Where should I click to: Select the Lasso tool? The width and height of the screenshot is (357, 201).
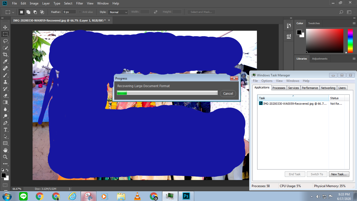[5, 41]
